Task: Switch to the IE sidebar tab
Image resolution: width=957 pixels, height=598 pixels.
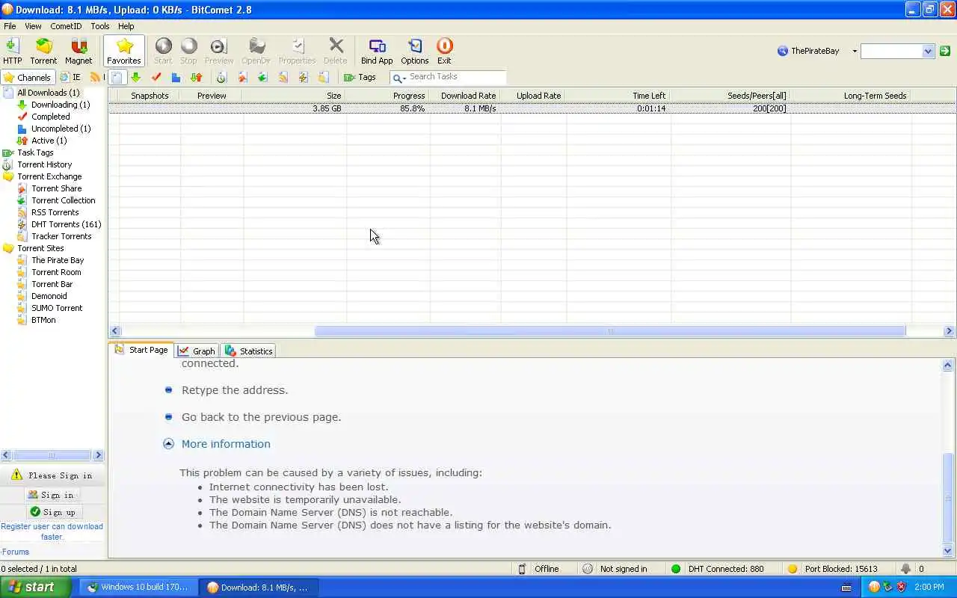Action: [x=70, y=77]
